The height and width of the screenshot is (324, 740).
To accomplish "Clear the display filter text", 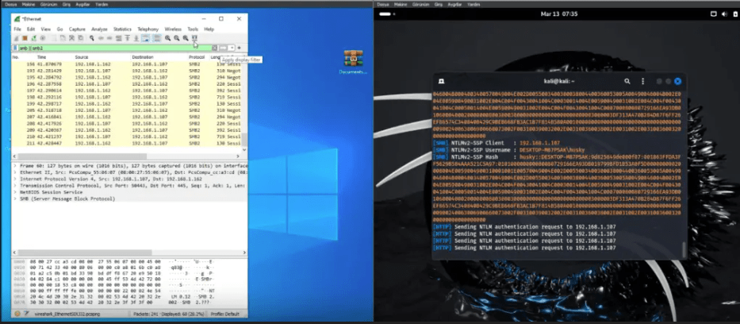I will (216, 48).
